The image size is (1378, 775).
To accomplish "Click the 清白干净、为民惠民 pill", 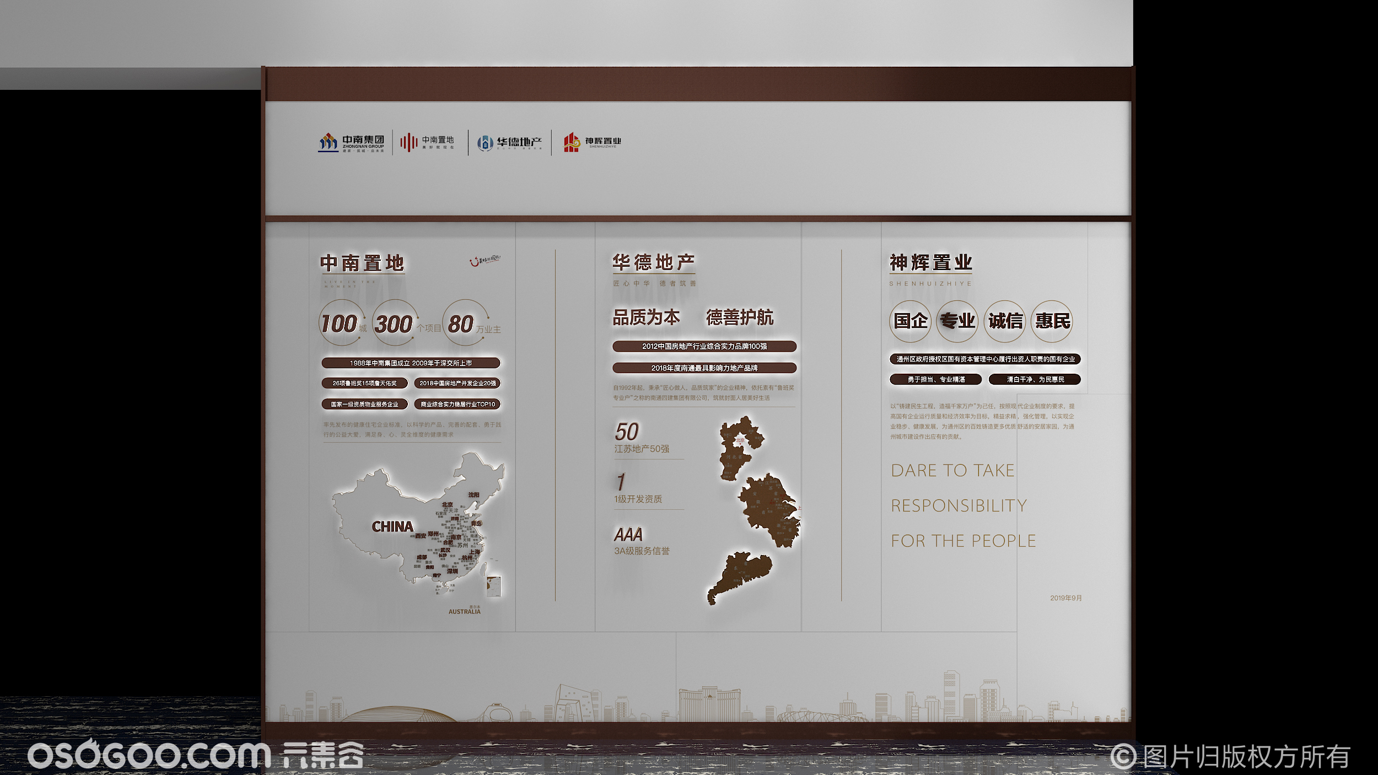I will click(1035, 379).
